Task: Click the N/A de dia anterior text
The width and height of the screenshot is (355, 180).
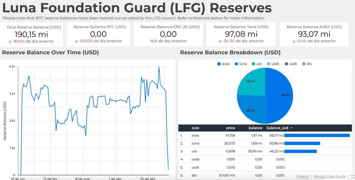Action: tap(168, 41)
